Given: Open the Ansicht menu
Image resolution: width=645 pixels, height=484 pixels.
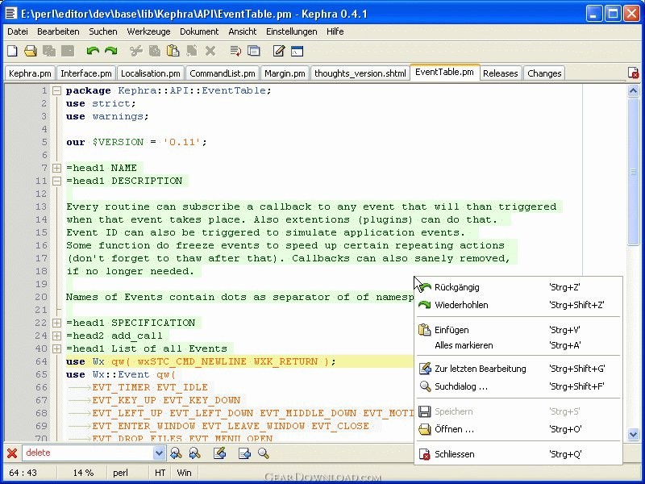Looking at the screenshot, I should point(243,31).
